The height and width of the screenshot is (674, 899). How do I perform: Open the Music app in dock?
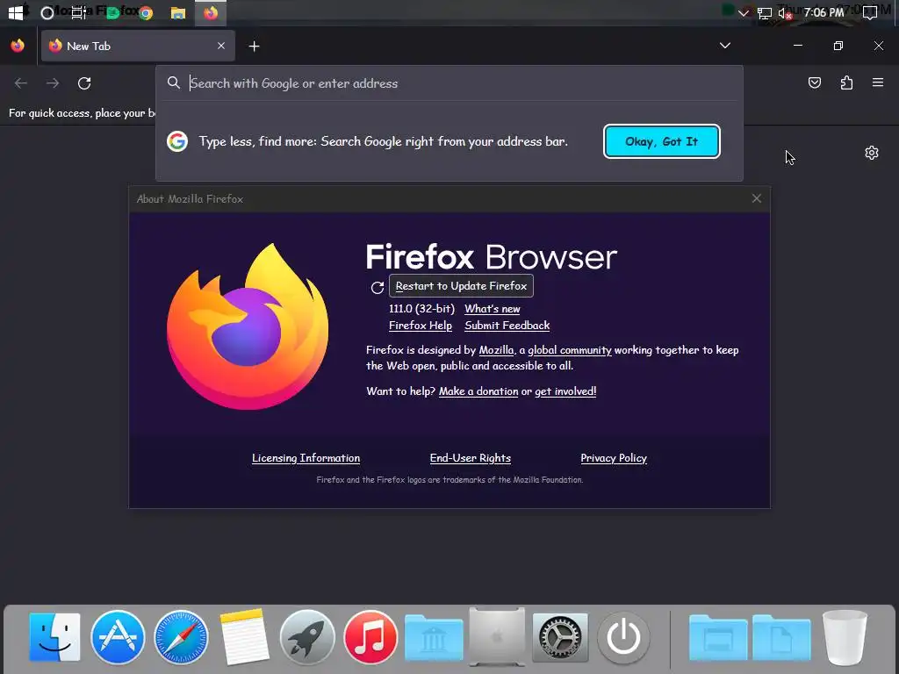tap(370, 637)
